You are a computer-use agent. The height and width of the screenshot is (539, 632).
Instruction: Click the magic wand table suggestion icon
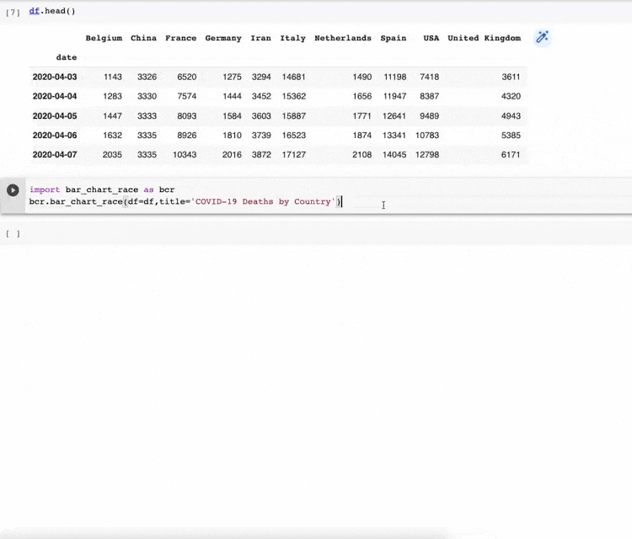click(x=543, y=37)
